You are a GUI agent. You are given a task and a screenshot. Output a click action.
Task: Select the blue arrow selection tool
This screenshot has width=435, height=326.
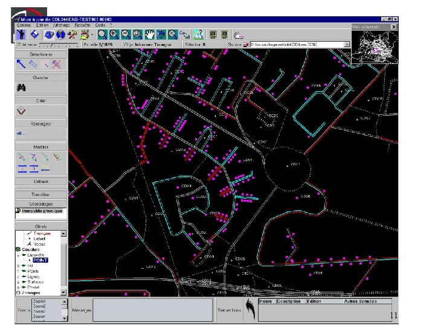point(21,64)
